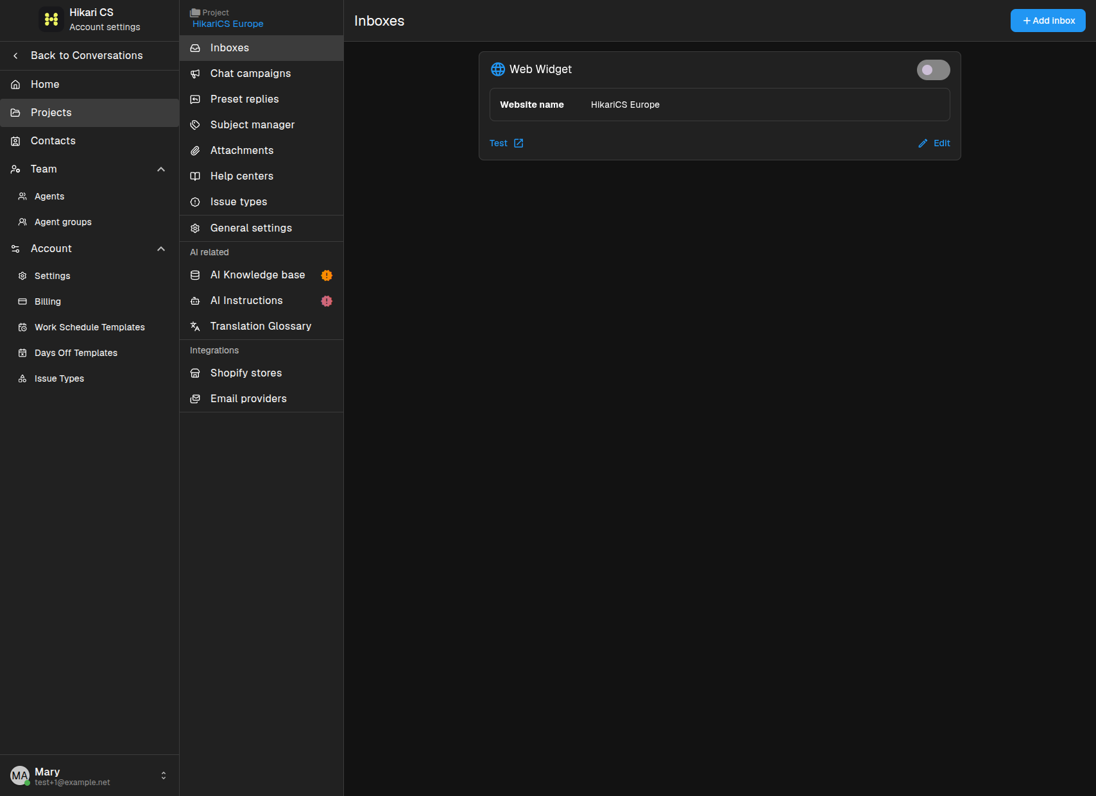Open Preset replies menu item
The image size is (1096, 796).
point(261,99)
